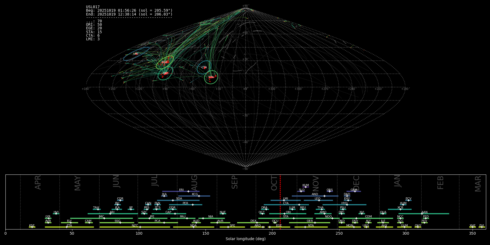The width and height of the screenshot is (490, 245).
Task: Select the AAN shower label in timeline
Action: tap(424, 212)
